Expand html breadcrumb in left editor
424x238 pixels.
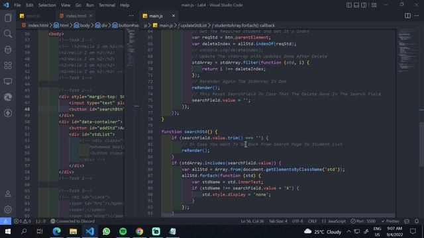pos(62,25)
